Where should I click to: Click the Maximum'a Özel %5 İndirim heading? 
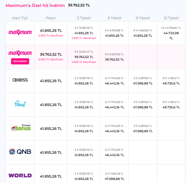click(35, 5)
